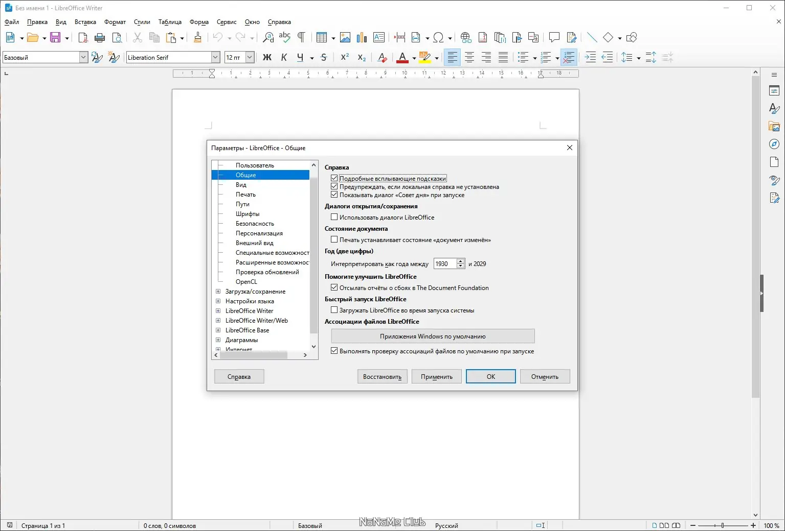This screenshot has width=785, height=531.
Task: Open the font size dropdown
Action: click(250, 58)
